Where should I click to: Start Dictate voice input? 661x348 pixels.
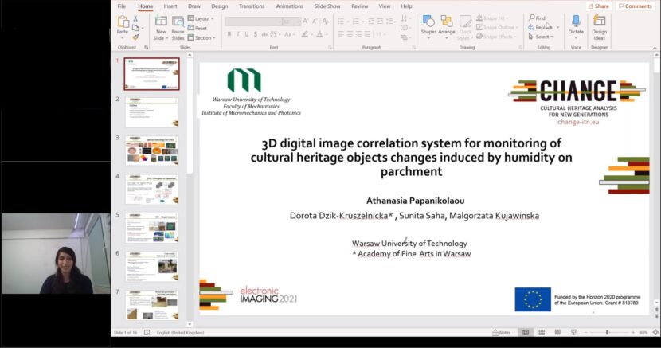(x=576, y=22)
